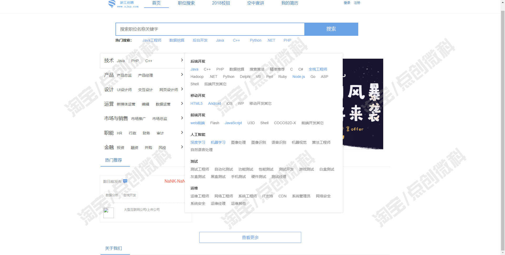Open the 职位搜索 navigation tab
This screenshot has height=255, width=505.
pos(186,3)
